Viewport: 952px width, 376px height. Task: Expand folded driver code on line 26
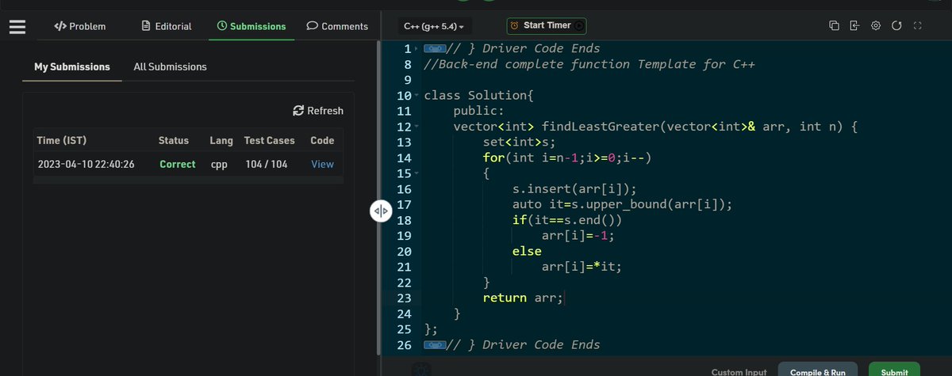tap(435, 345)
